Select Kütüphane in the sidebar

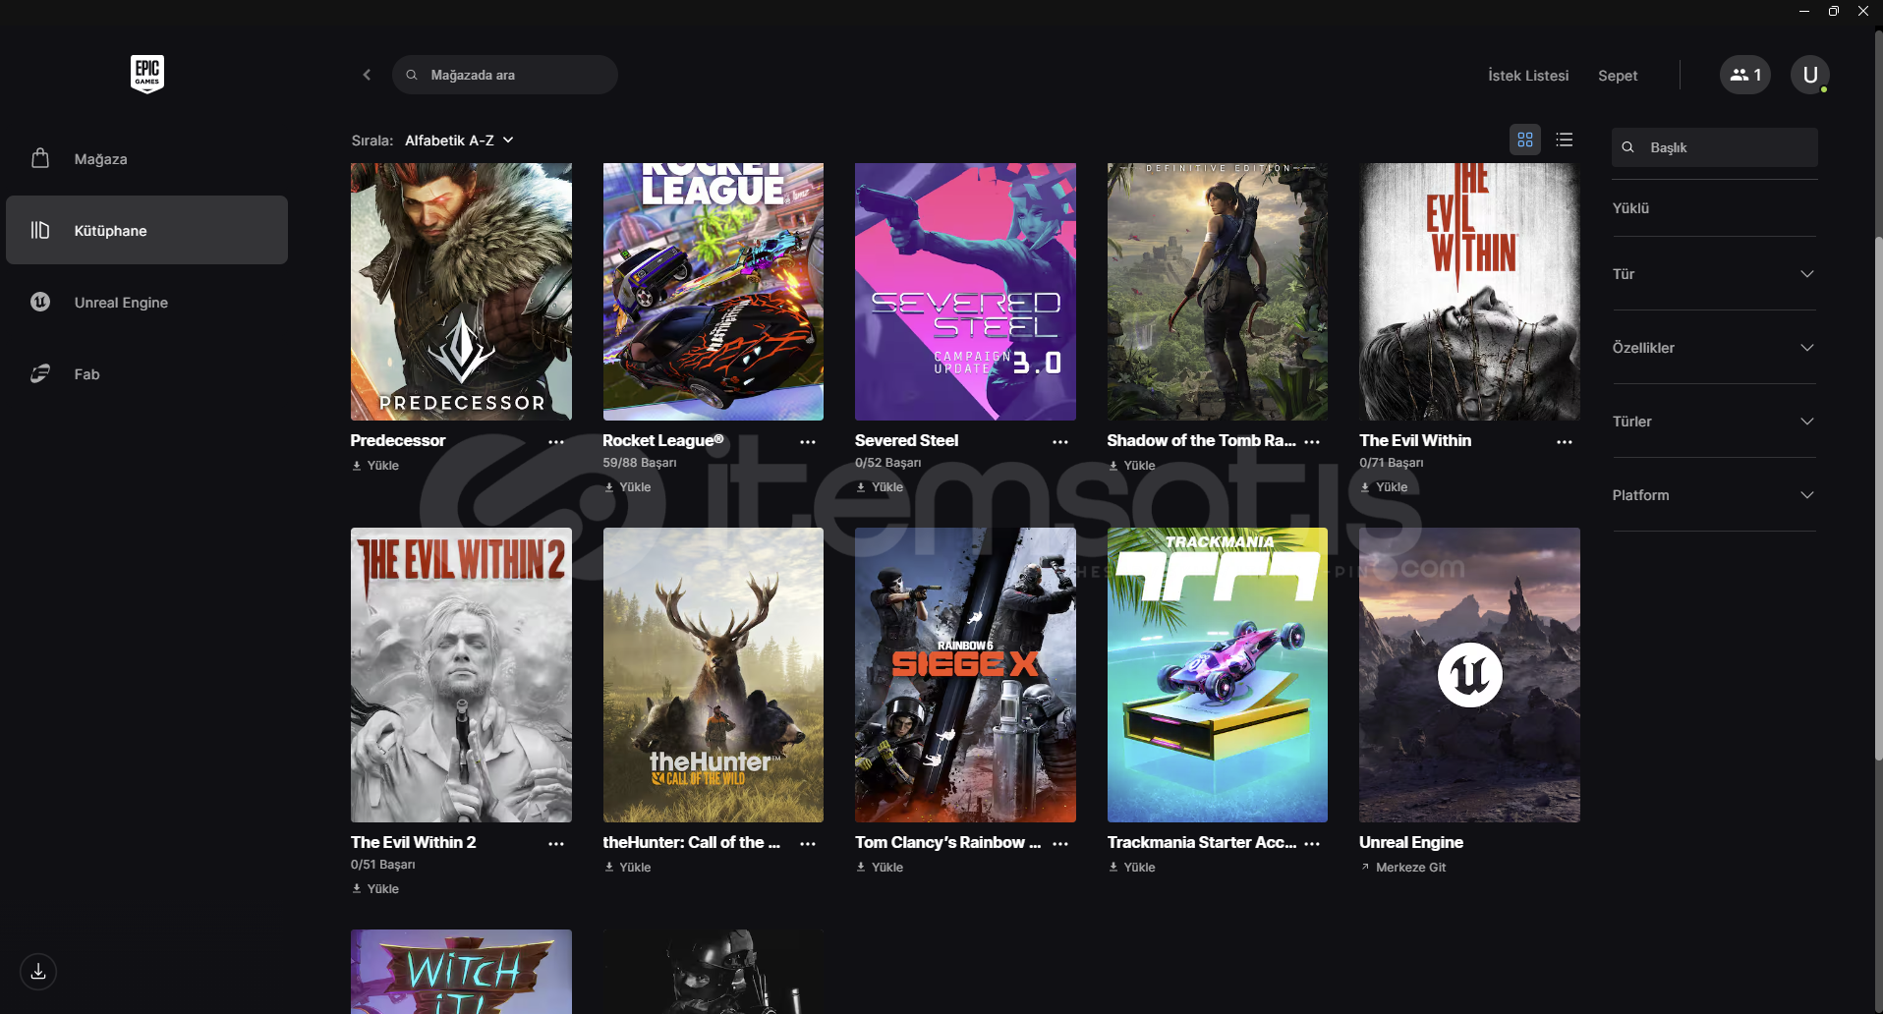tap(147, 230)
